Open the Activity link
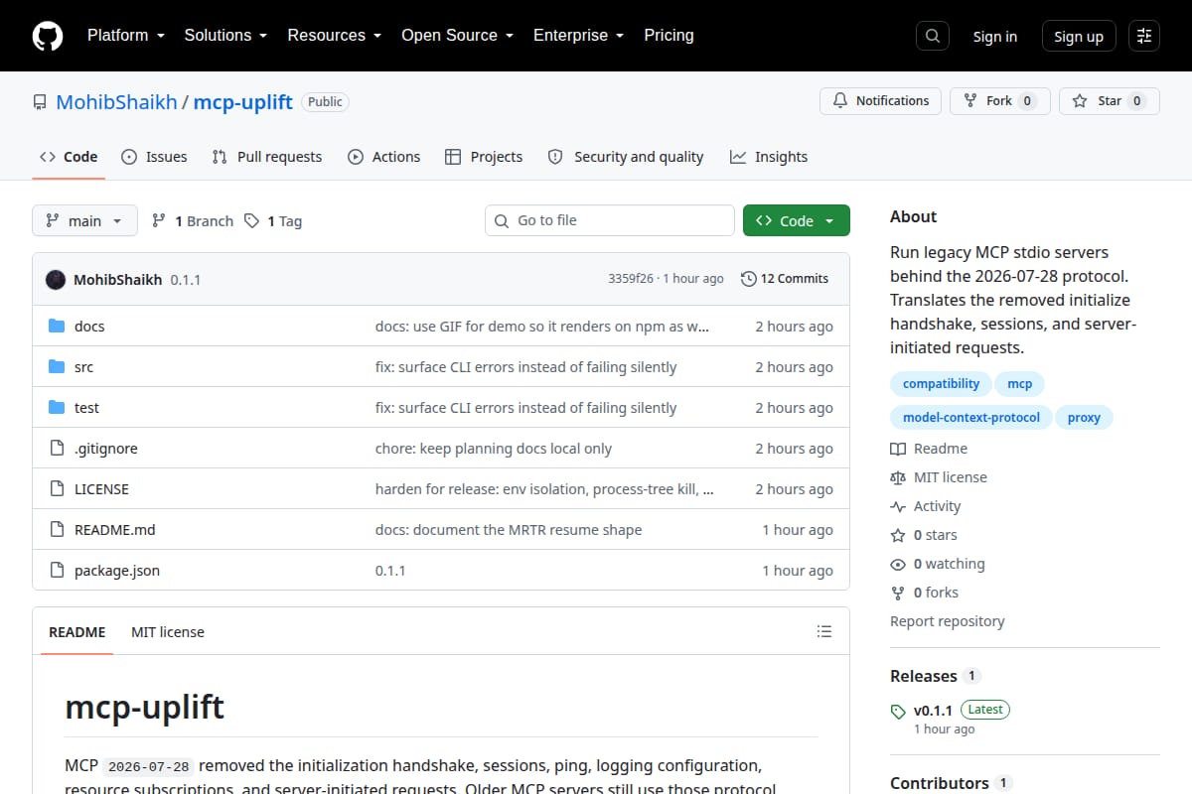The image size is (1192, 794). tap(926, 506)
